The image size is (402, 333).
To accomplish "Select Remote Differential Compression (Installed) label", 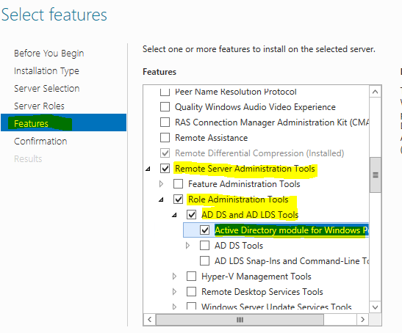I will coord(259,153).
